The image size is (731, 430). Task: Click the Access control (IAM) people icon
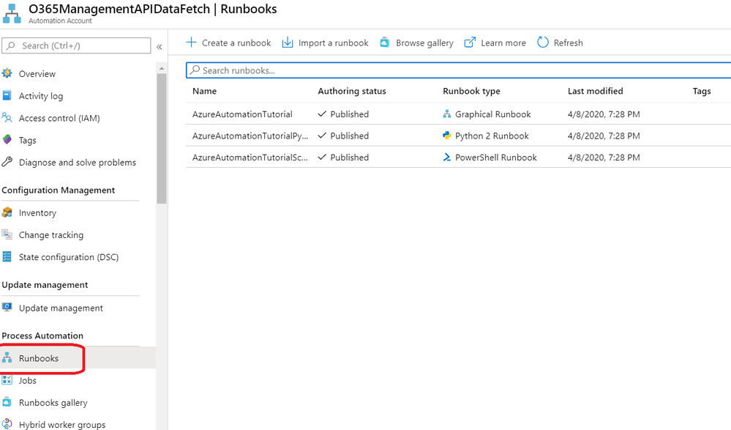(7, 118)
